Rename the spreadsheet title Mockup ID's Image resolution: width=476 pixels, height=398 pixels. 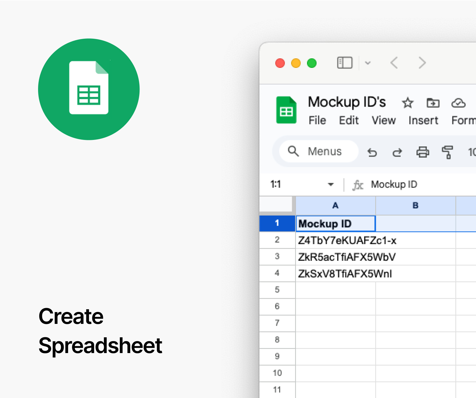(347, 102)
